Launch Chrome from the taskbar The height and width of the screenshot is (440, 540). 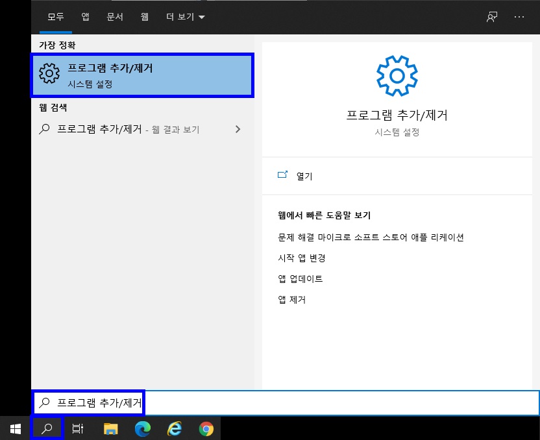(208, 428)
